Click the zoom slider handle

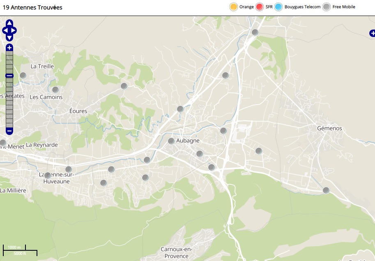tap(9, 76)
